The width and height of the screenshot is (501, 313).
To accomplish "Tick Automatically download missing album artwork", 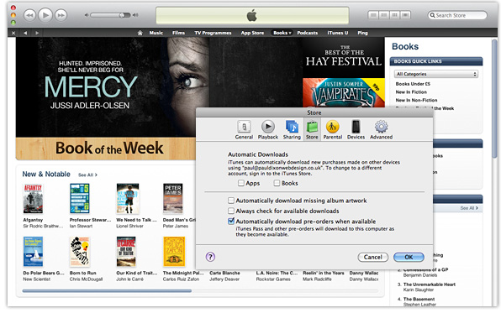I will tap(231, 201).
